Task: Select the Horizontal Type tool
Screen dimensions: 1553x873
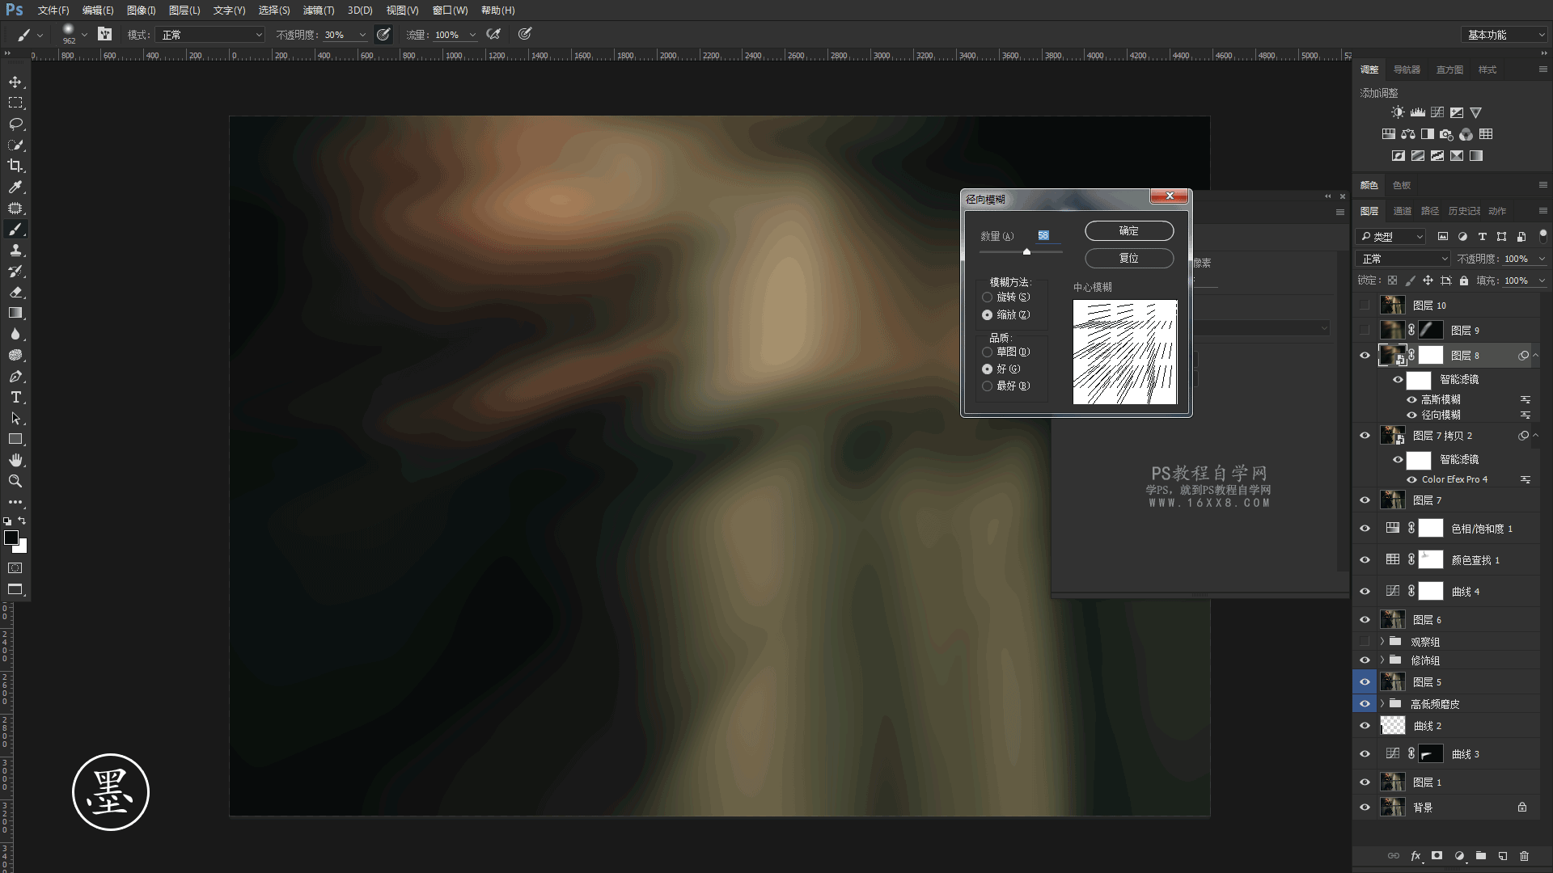Action: pyautogui.click(x=15, y=398)
